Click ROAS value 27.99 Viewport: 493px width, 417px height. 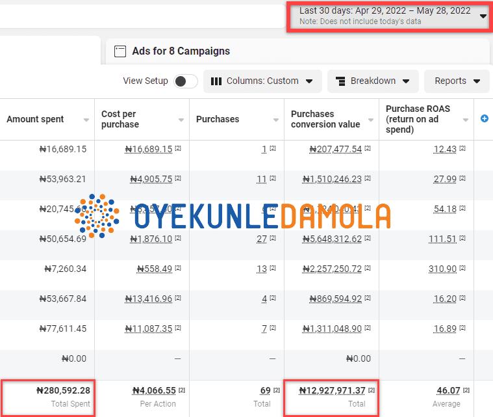pyautogui.click(x=445, y=179)
